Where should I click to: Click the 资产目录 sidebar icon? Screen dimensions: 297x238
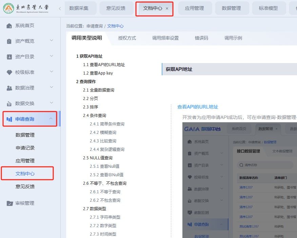tap(9, 57)
